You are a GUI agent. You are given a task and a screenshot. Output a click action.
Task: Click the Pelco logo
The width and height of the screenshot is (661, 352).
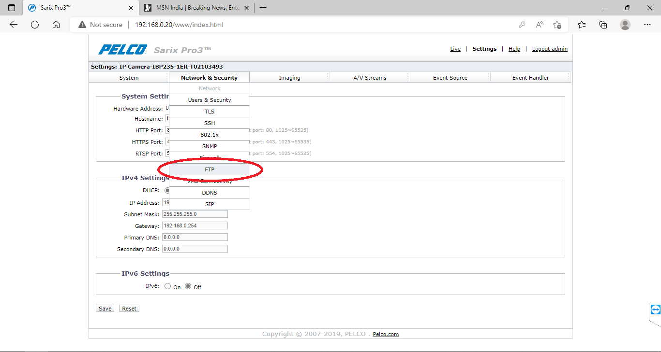(121, 49)
